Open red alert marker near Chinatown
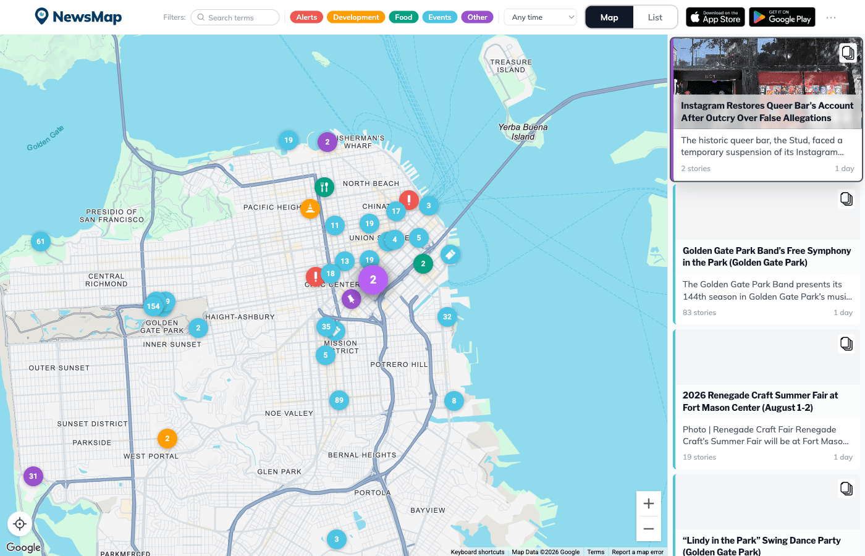The image size is (865, 556). pos(408,200)
